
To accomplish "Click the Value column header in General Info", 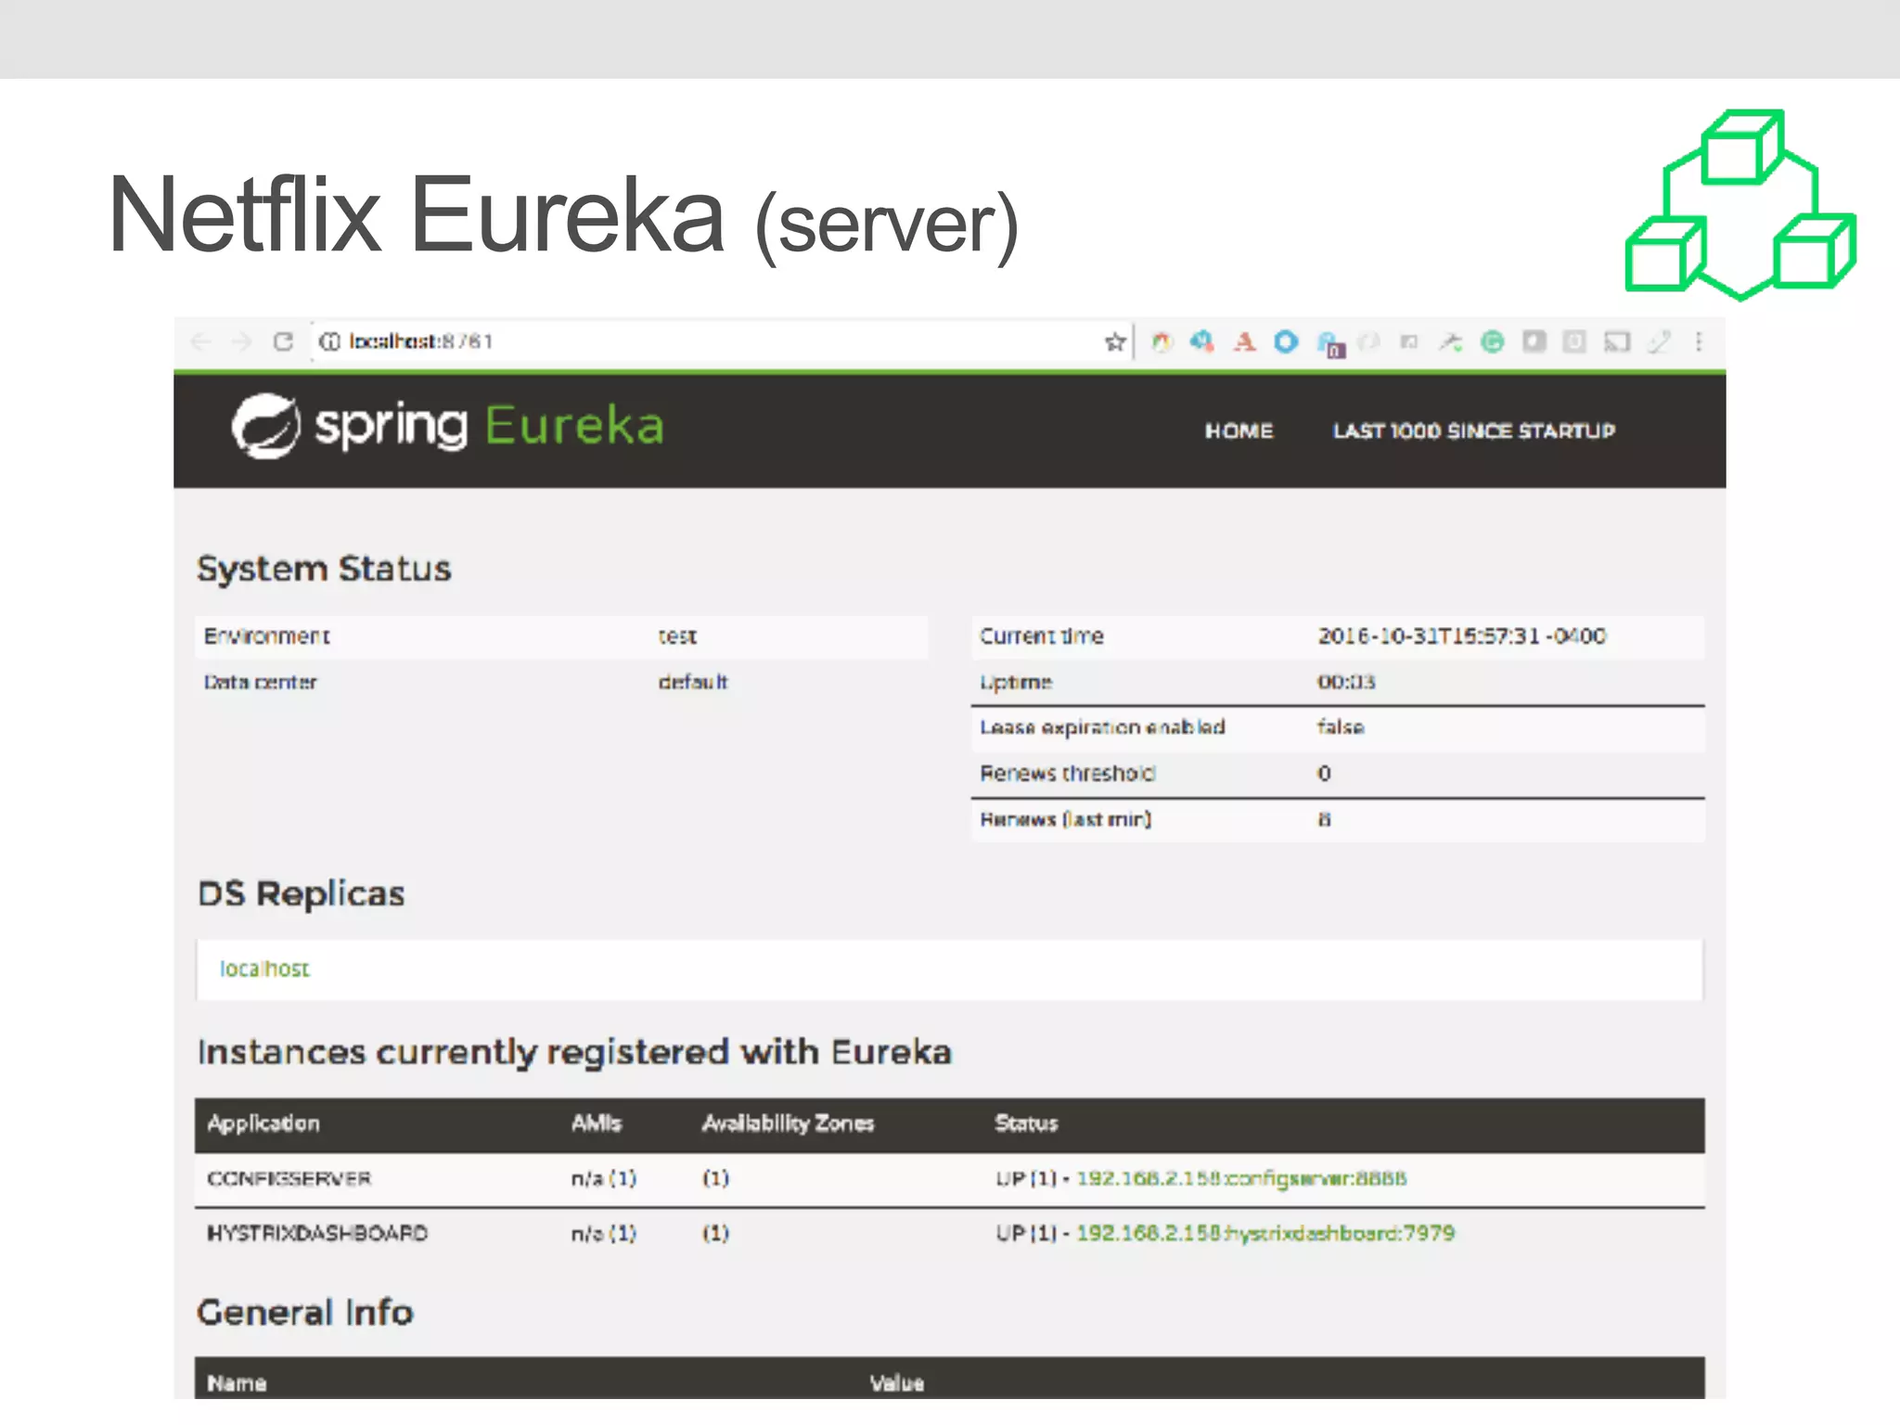I will click(897, 1383).
